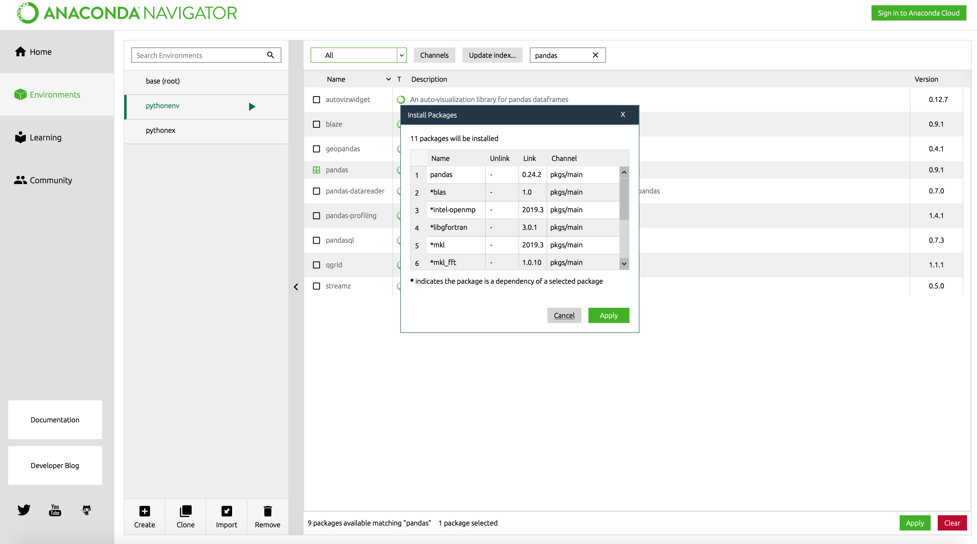Select the *libgfortran row in install list
This screenshot has width=977, height=544.
(515, 227)
